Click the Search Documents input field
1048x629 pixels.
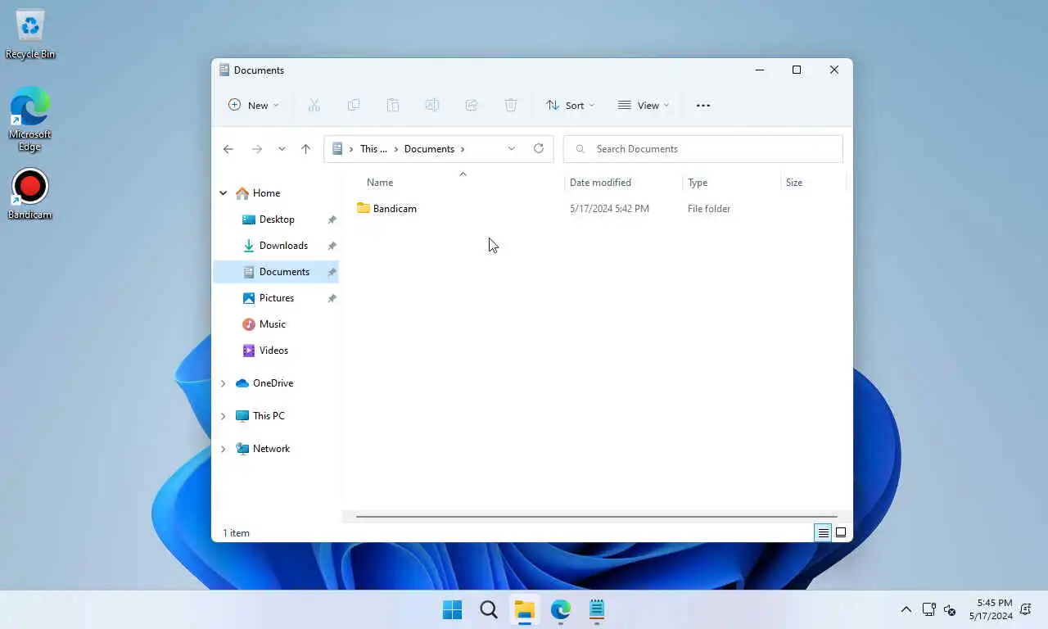tap(703, 149)
